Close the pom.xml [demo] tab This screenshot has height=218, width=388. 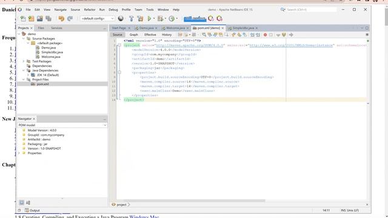coord(222,28)
